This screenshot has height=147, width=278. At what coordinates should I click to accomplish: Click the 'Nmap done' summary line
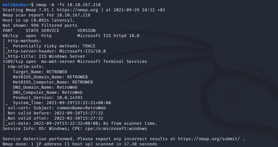(80, 144)
